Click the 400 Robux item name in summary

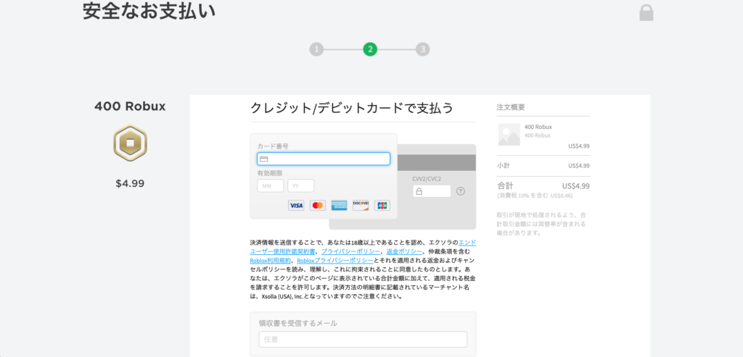click(x=538, y=127)
